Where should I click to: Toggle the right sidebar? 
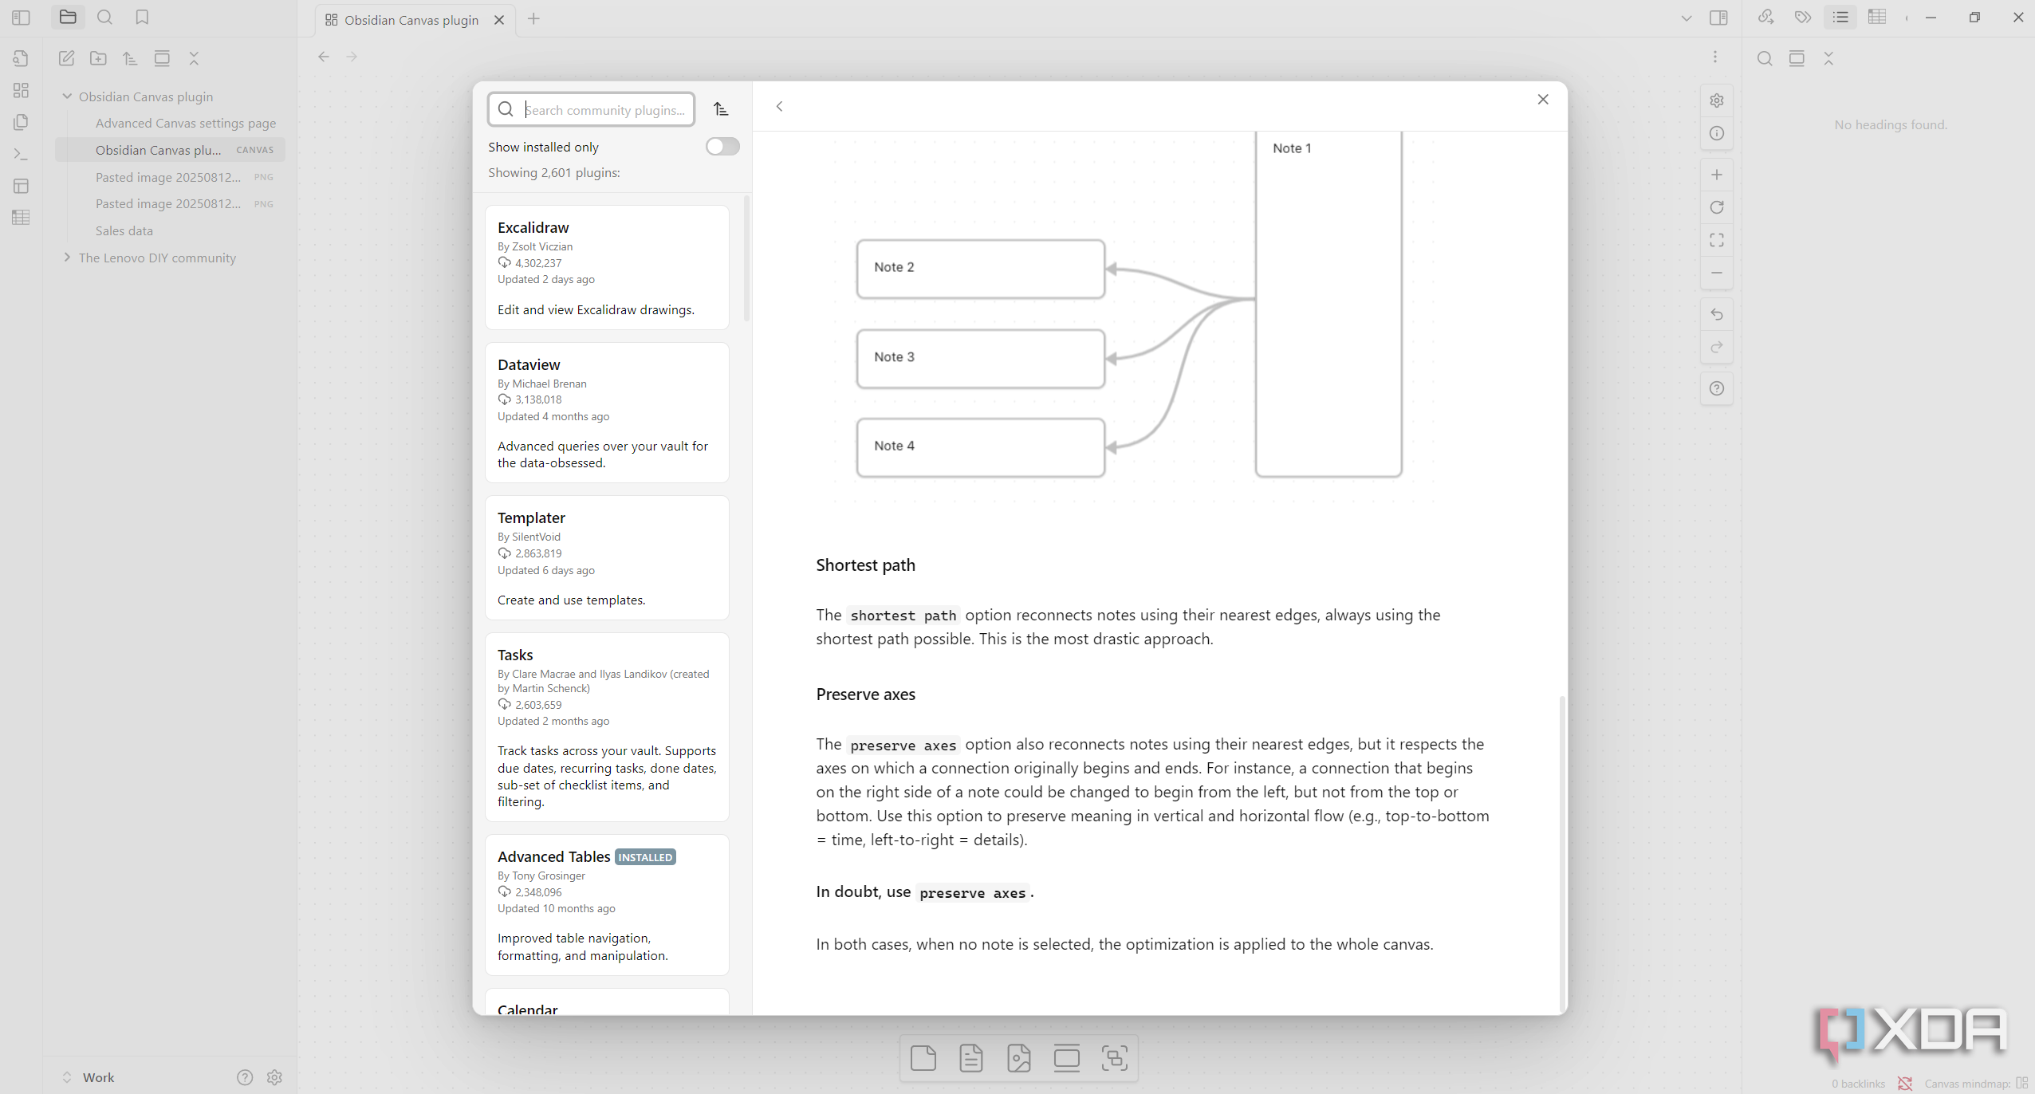coord(1718,18)
